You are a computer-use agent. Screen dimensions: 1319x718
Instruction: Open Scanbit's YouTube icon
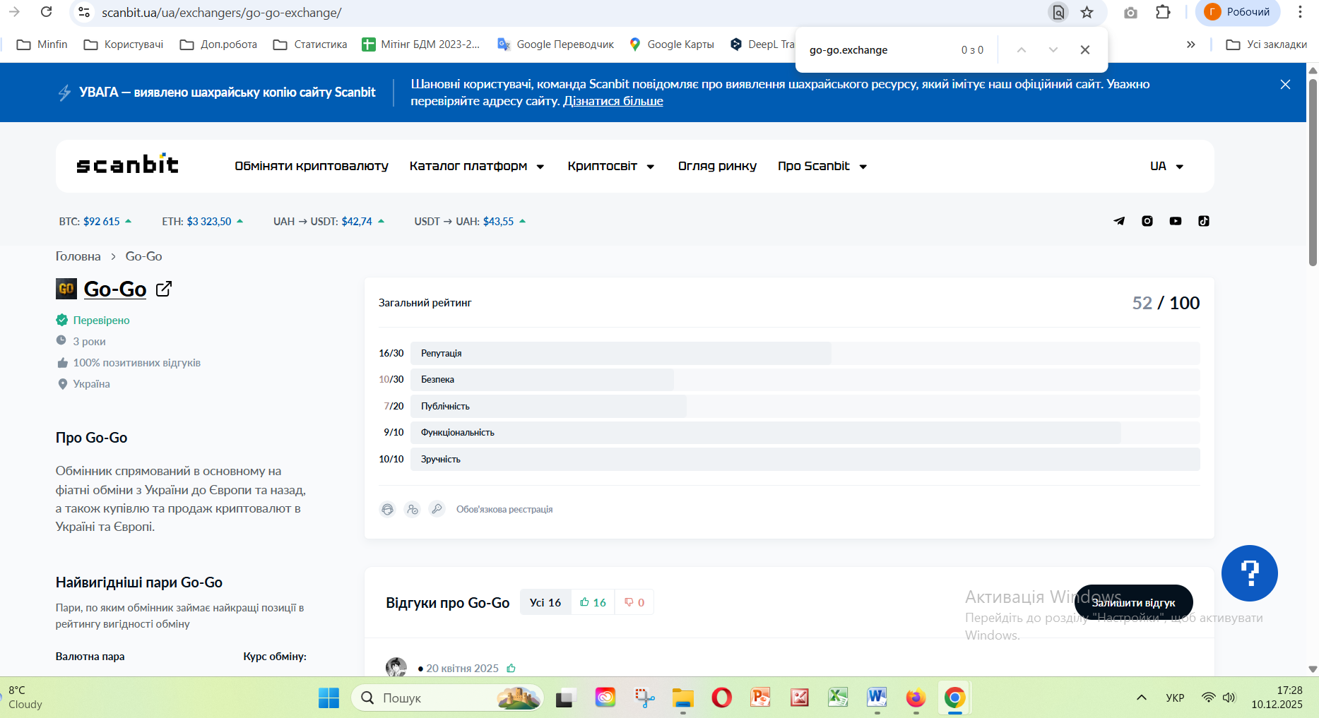(x=1176, y=221)
